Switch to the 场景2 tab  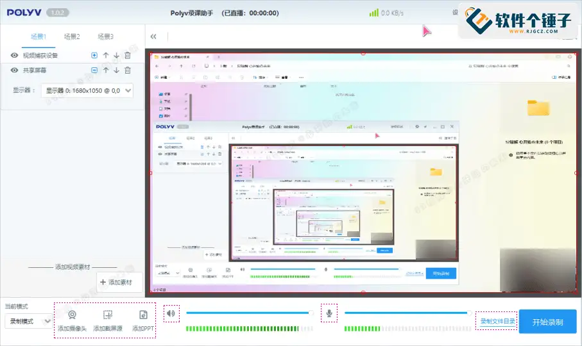(72, 37)
